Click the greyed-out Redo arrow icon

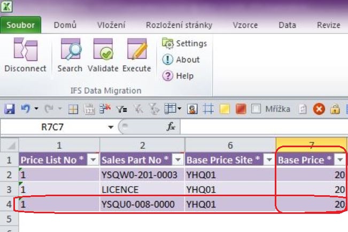(x=49, y=109)
